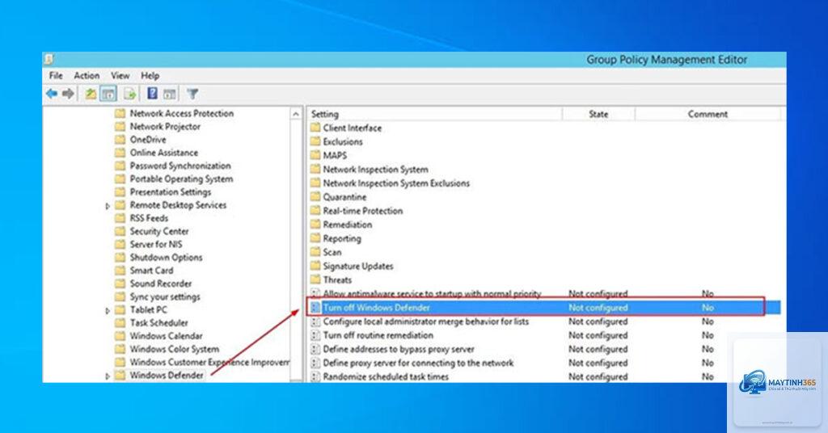Select Network Access Protection in tree
Screen dimensions: 828x433
click(x=182, y=113)
